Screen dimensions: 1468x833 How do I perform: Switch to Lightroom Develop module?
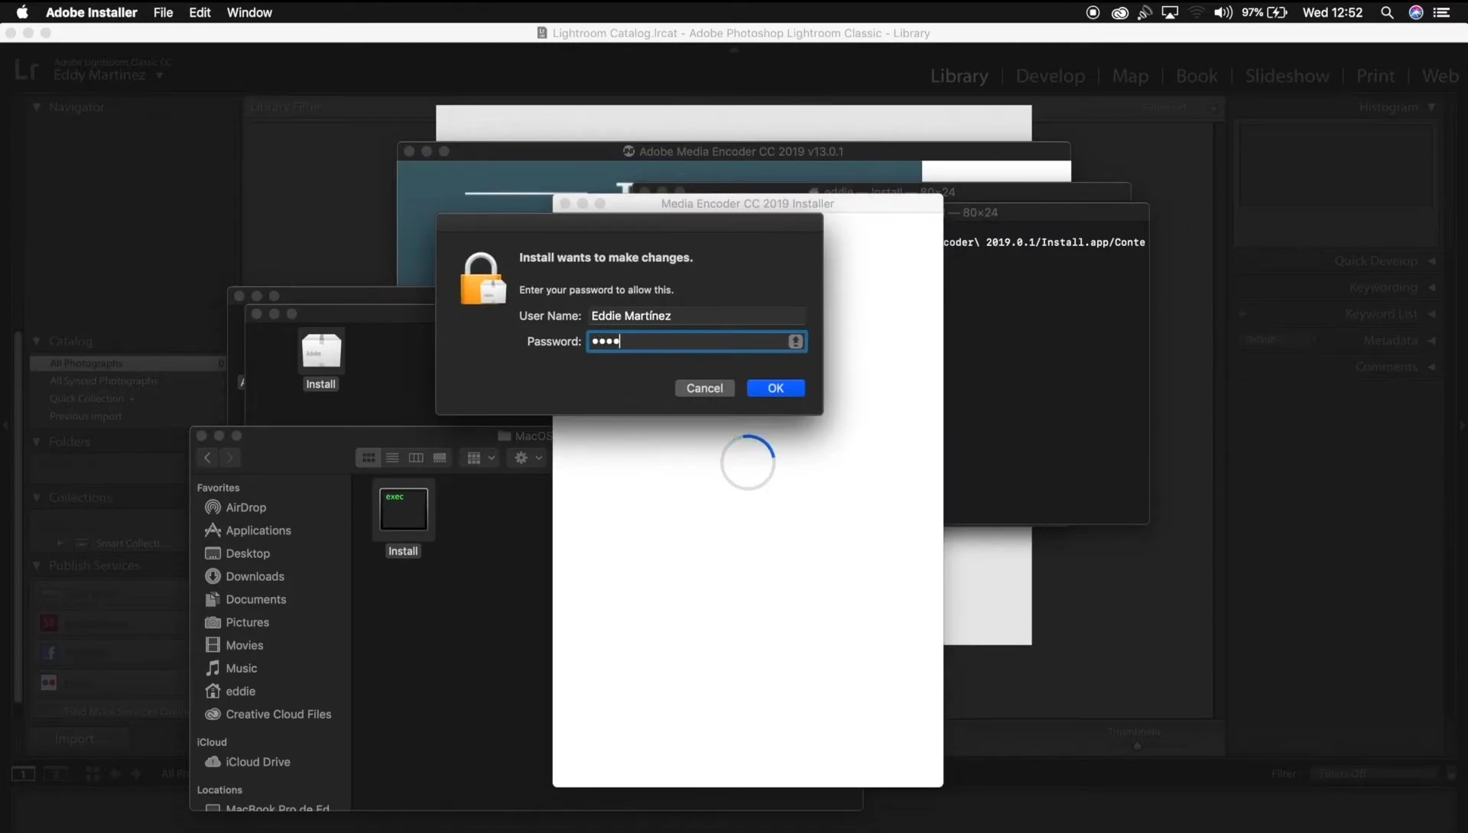[x=1050, y=76]
